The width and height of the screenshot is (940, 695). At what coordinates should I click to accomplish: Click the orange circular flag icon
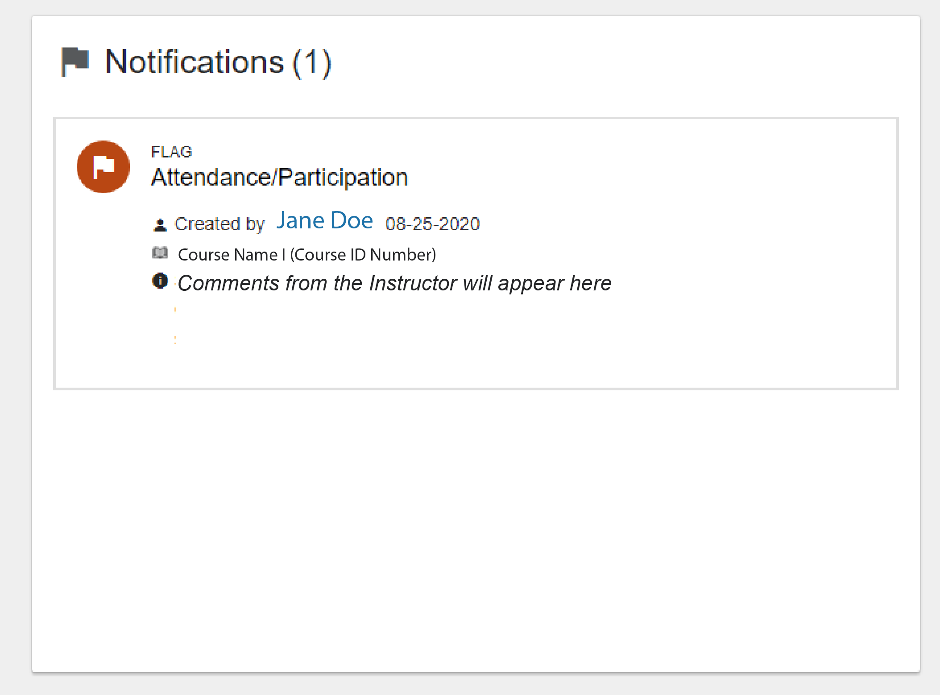(103, 167)
